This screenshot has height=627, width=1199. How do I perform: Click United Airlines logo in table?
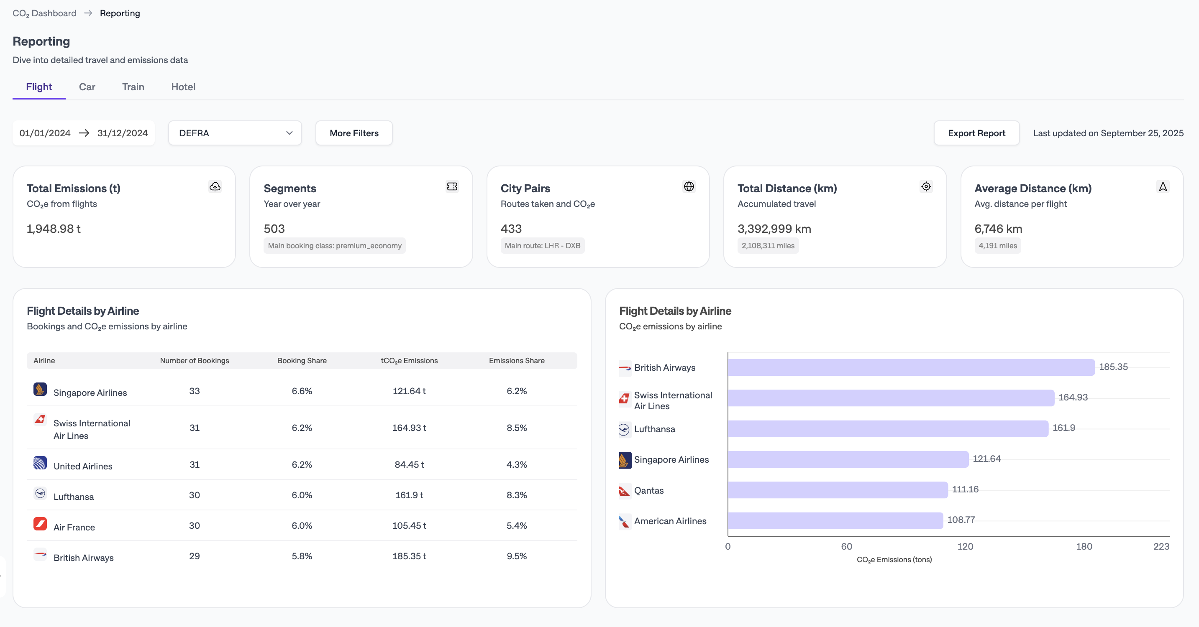pos(40,463)
